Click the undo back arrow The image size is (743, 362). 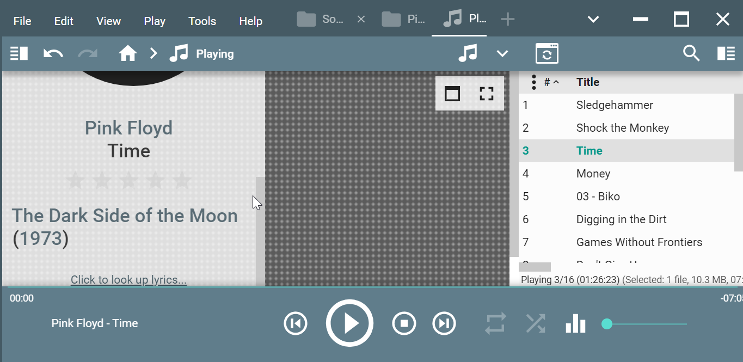click(53, 54)
